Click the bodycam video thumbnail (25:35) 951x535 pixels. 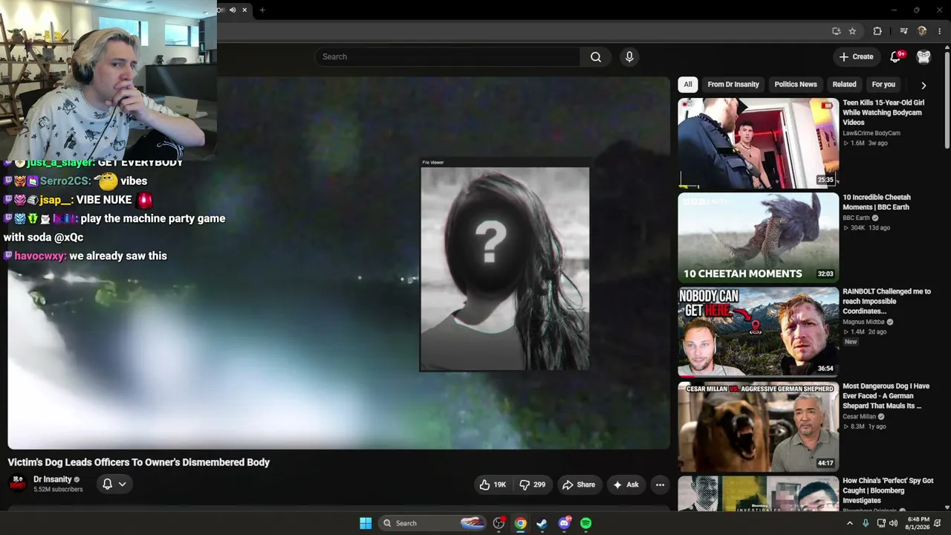pyautogui.click(x=758, y=143)
